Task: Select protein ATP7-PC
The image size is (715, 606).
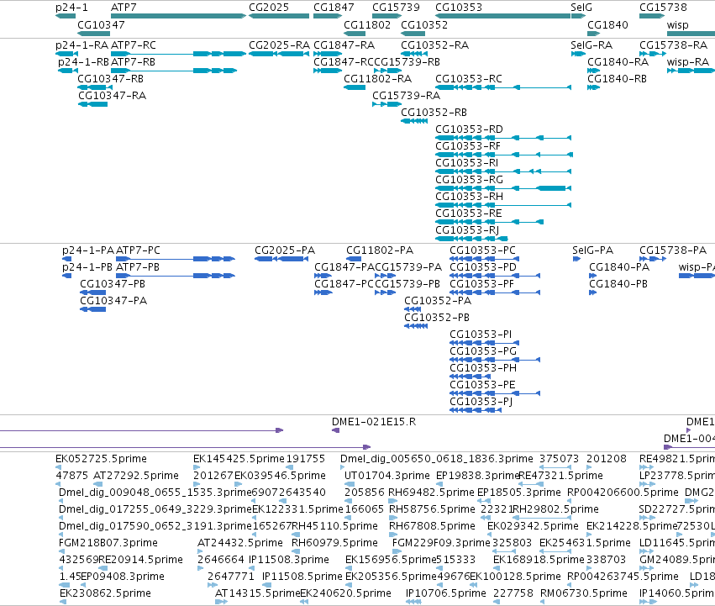Action: click(176, 259)
